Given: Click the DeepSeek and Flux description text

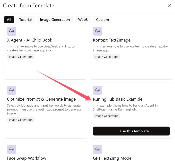Looking at the screenshot, I should click(x=41, y=48).
